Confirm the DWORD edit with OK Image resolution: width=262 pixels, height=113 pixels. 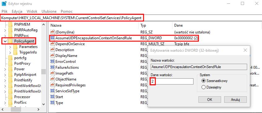[x=210, y=100]
